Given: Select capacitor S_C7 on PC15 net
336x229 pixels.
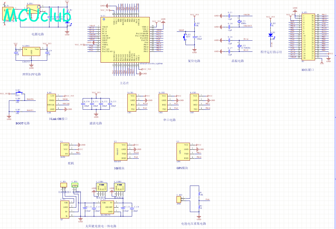Looking at the screenshot, I should click(x=230, y=51).
